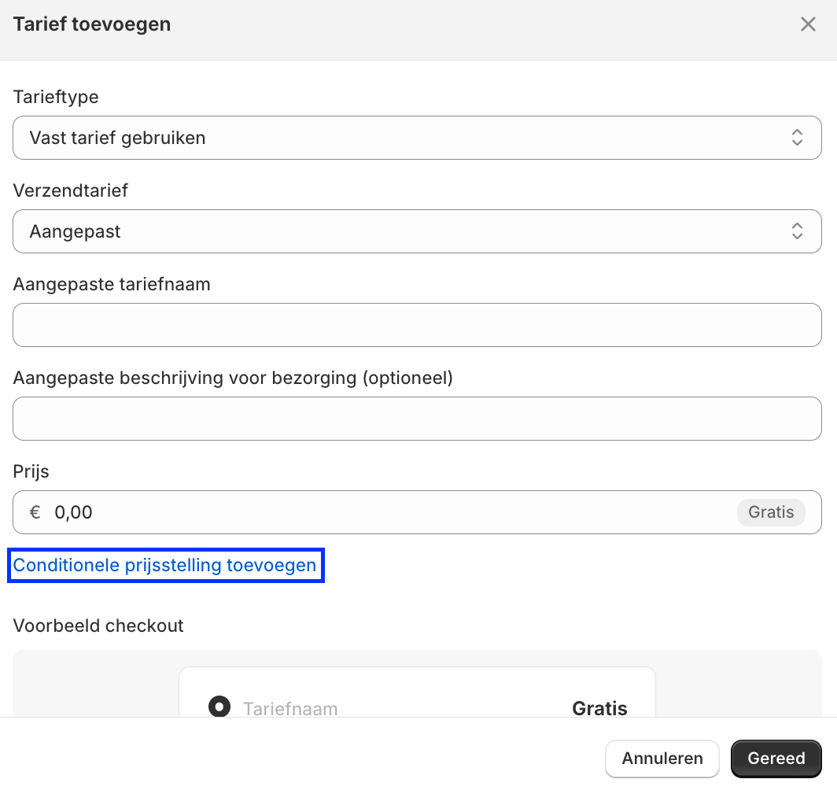The height and width of the screenshot is (790, 837).
Task: Click the Voorbeeld checkout heading
Action: 98,626
